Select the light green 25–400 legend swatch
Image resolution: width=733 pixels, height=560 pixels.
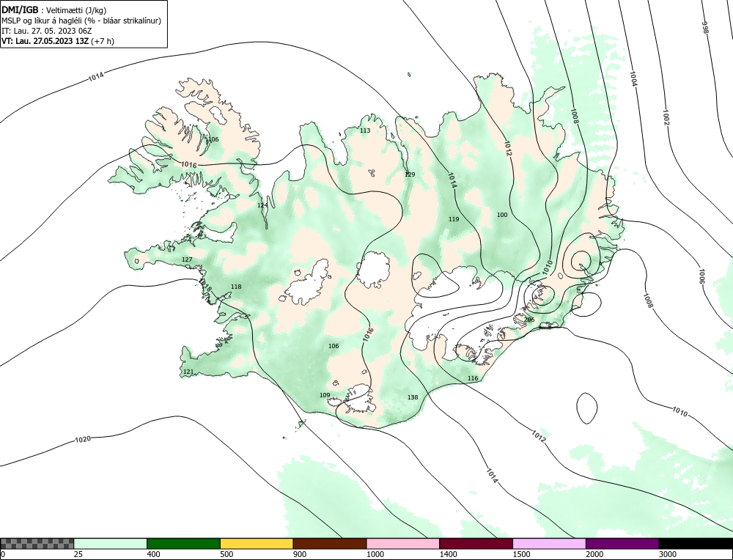point(111,543)
